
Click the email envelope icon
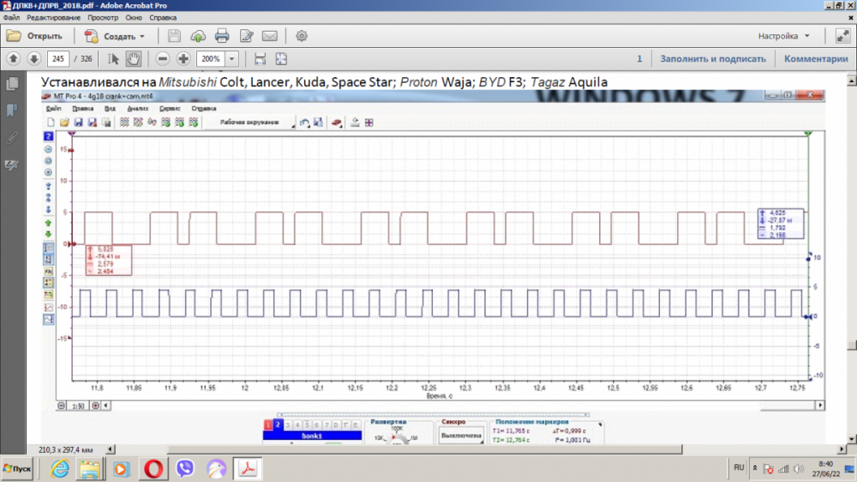point(270,36)
